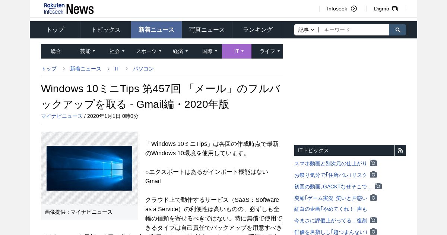Click the 画像提供：マイナビニュース caption
447x235 pixels.
tap(79, 212)
